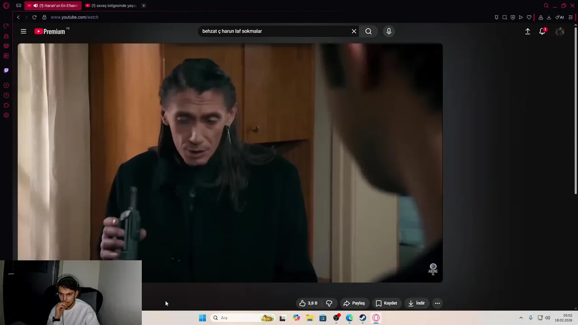Switch to savaş bölgesinde yaşay tab
The image size is (578, 325).
111,5
